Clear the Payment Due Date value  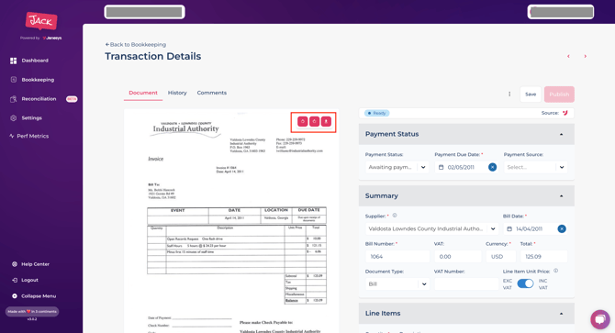(x=492, y=167)
